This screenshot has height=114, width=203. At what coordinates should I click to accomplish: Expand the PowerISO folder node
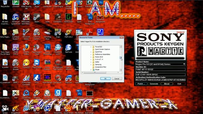coord(91,47)
